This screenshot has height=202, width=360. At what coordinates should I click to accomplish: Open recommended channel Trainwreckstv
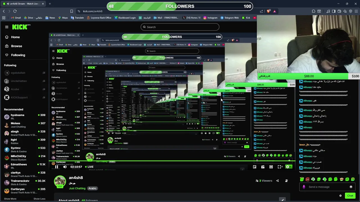tap(25, 182)
